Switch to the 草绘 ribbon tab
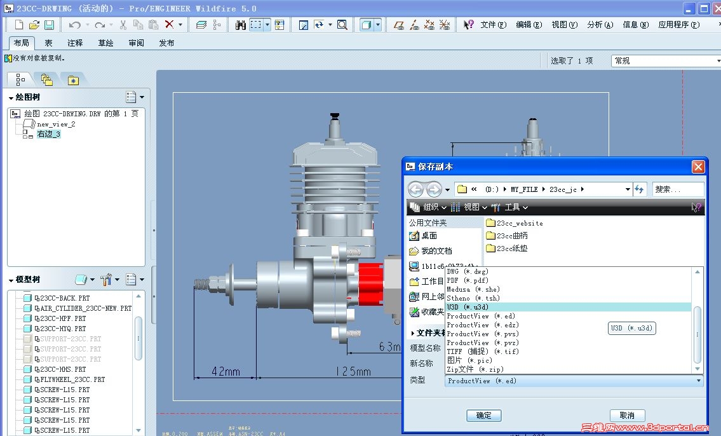This screenshot has height=436, width=721. click(105, 43)
